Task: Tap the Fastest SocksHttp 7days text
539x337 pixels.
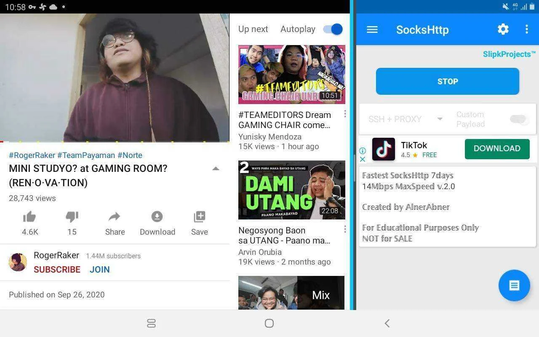Action: pyautogui.click(x=408, y=175)
